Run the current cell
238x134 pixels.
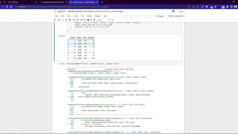click(83, 20)
